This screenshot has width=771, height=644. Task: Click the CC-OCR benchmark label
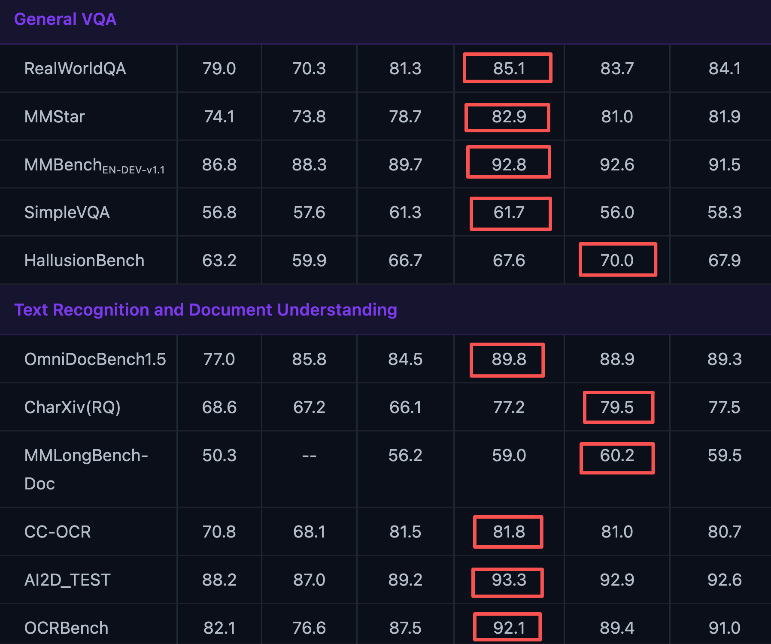(x=58, y=532)
